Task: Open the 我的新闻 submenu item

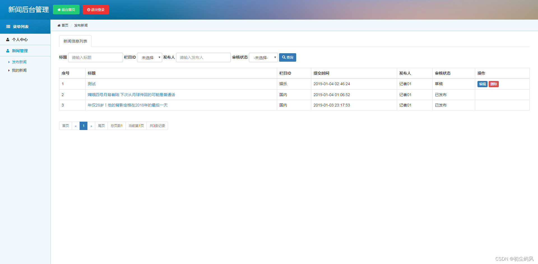Action: point(19,70)
